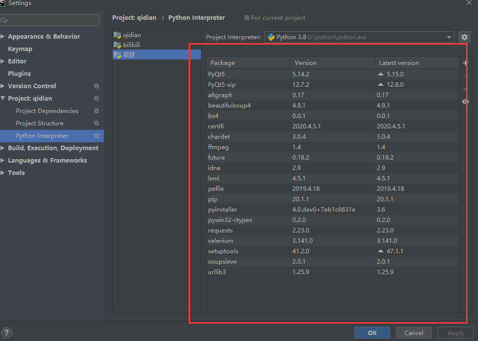Viewport: 478px width, 341px height.
Task: Expand the Editor section arrow
Action: coord(2,61)
